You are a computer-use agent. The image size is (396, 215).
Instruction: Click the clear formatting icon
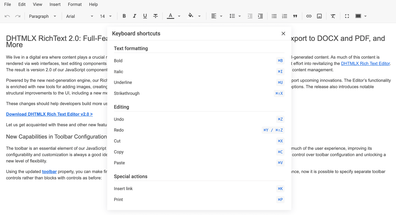pyautogui.click(x=333, y=16)
